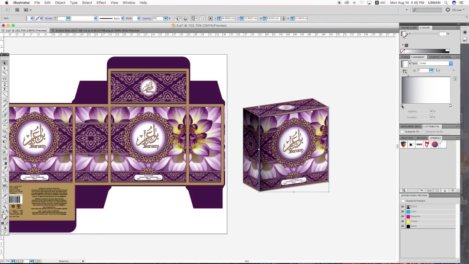The image size is (469, 264).
Task: Open the gradient Type dropdown (Linear)
Action: pos(435,63)
